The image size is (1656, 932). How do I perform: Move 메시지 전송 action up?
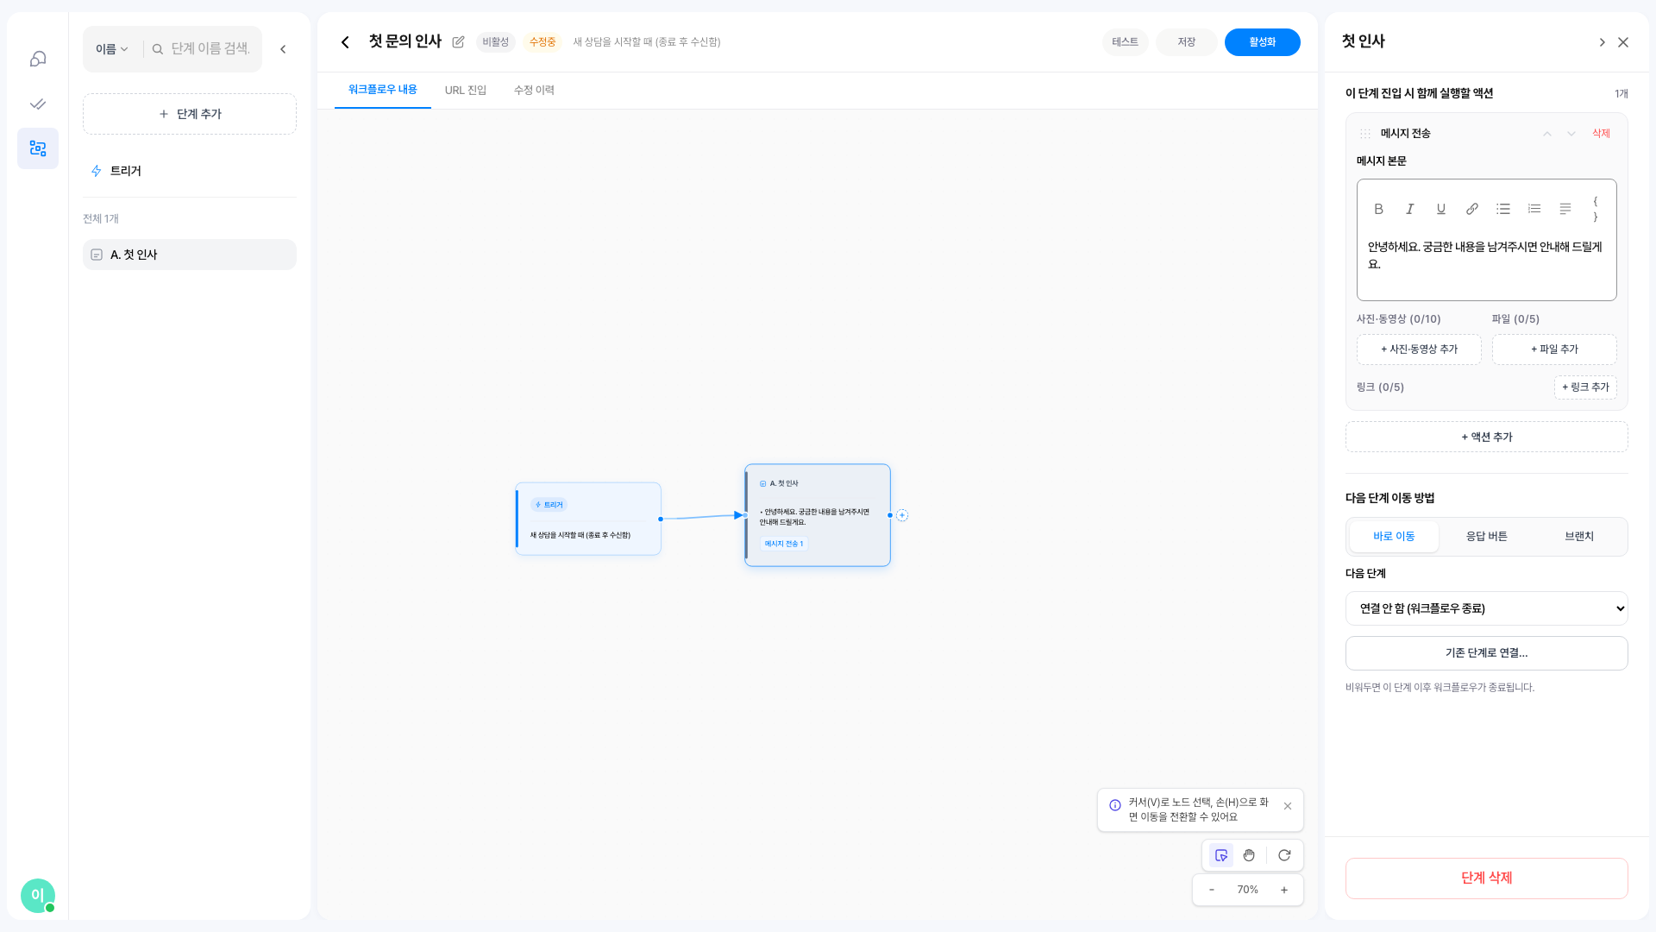(x=1547, y=134)
